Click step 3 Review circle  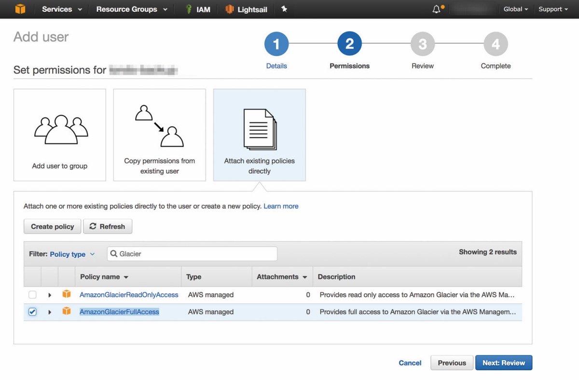click(423, 44)
